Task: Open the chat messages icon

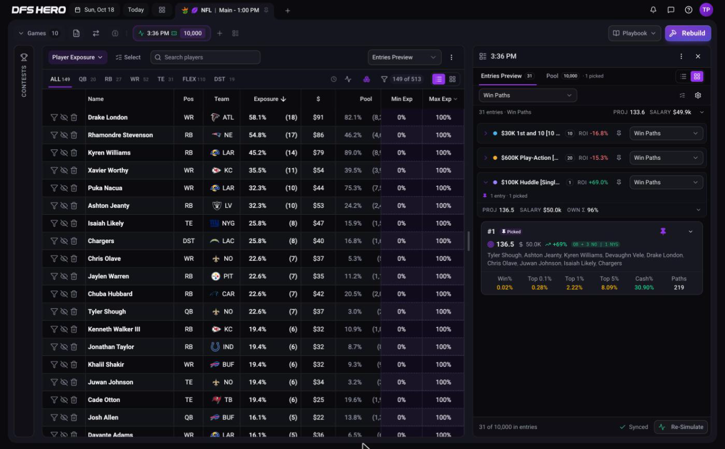Action: click(x=671, y=10)
